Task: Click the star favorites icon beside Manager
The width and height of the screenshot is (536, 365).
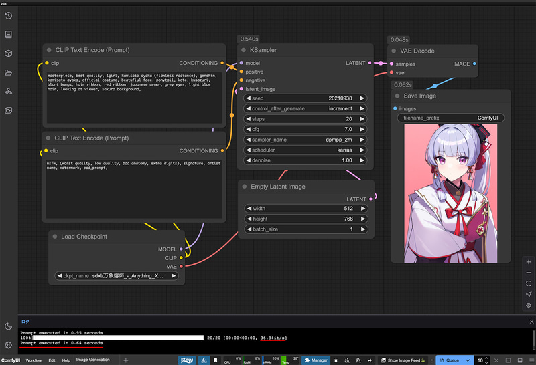Action: pos(336,360)
